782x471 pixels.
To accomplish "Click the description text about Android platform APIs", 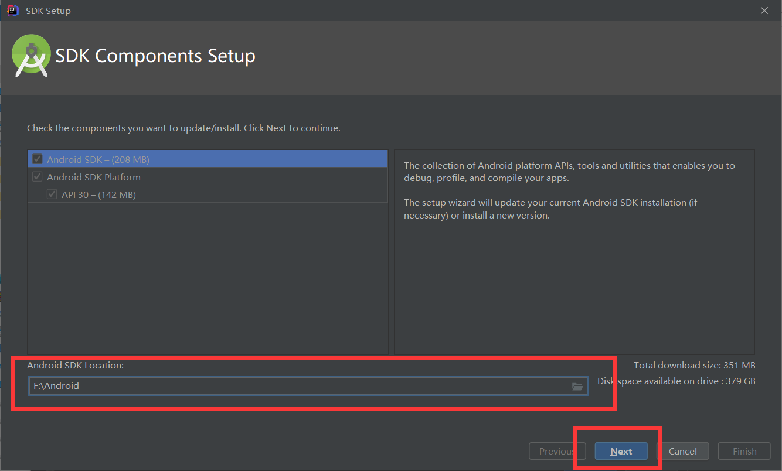I will click(569, 172).
